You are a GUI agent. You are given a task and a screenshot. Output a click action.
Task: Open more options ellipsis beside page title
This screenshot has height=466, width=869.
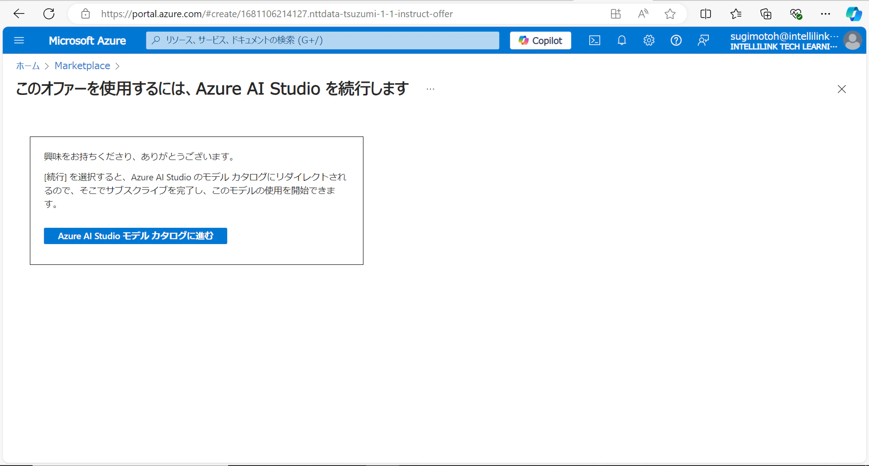pos(430,89)
